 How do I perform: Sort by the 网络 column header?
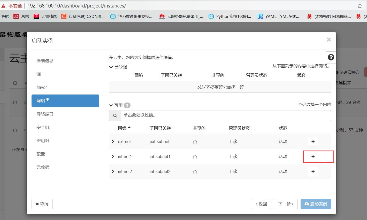(x=124, y=128)
